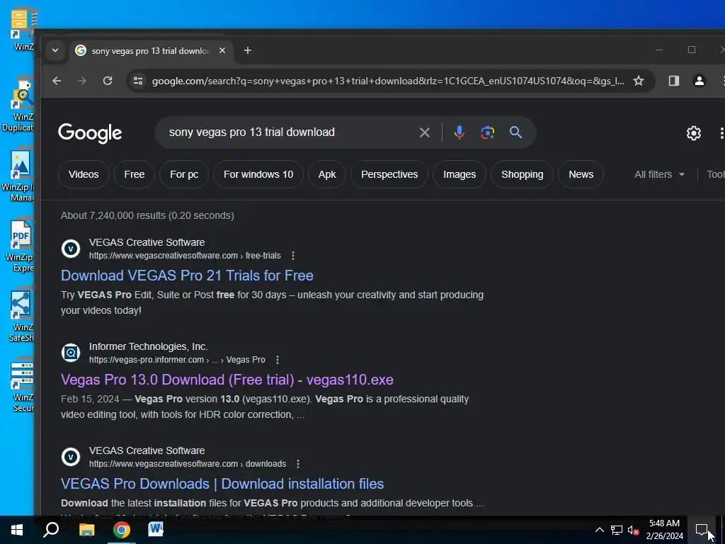Apply the For pc filter chip

pos(184,174)
